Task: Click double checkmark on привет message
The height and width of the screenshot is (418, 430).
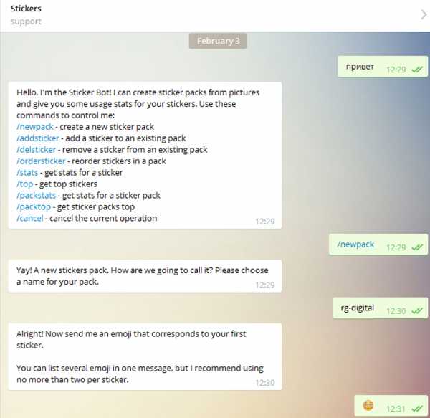Action: pyautogui.click(x=417, y=70)
